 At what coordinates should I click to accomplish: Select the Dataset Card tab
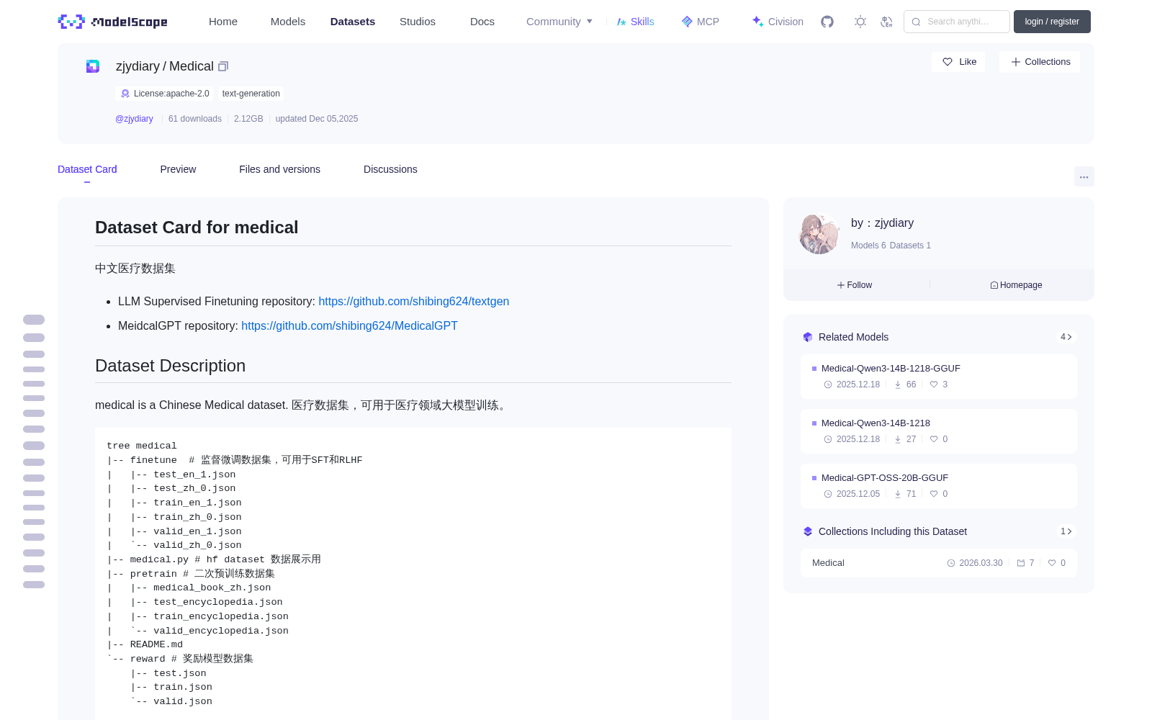[87, 169]
